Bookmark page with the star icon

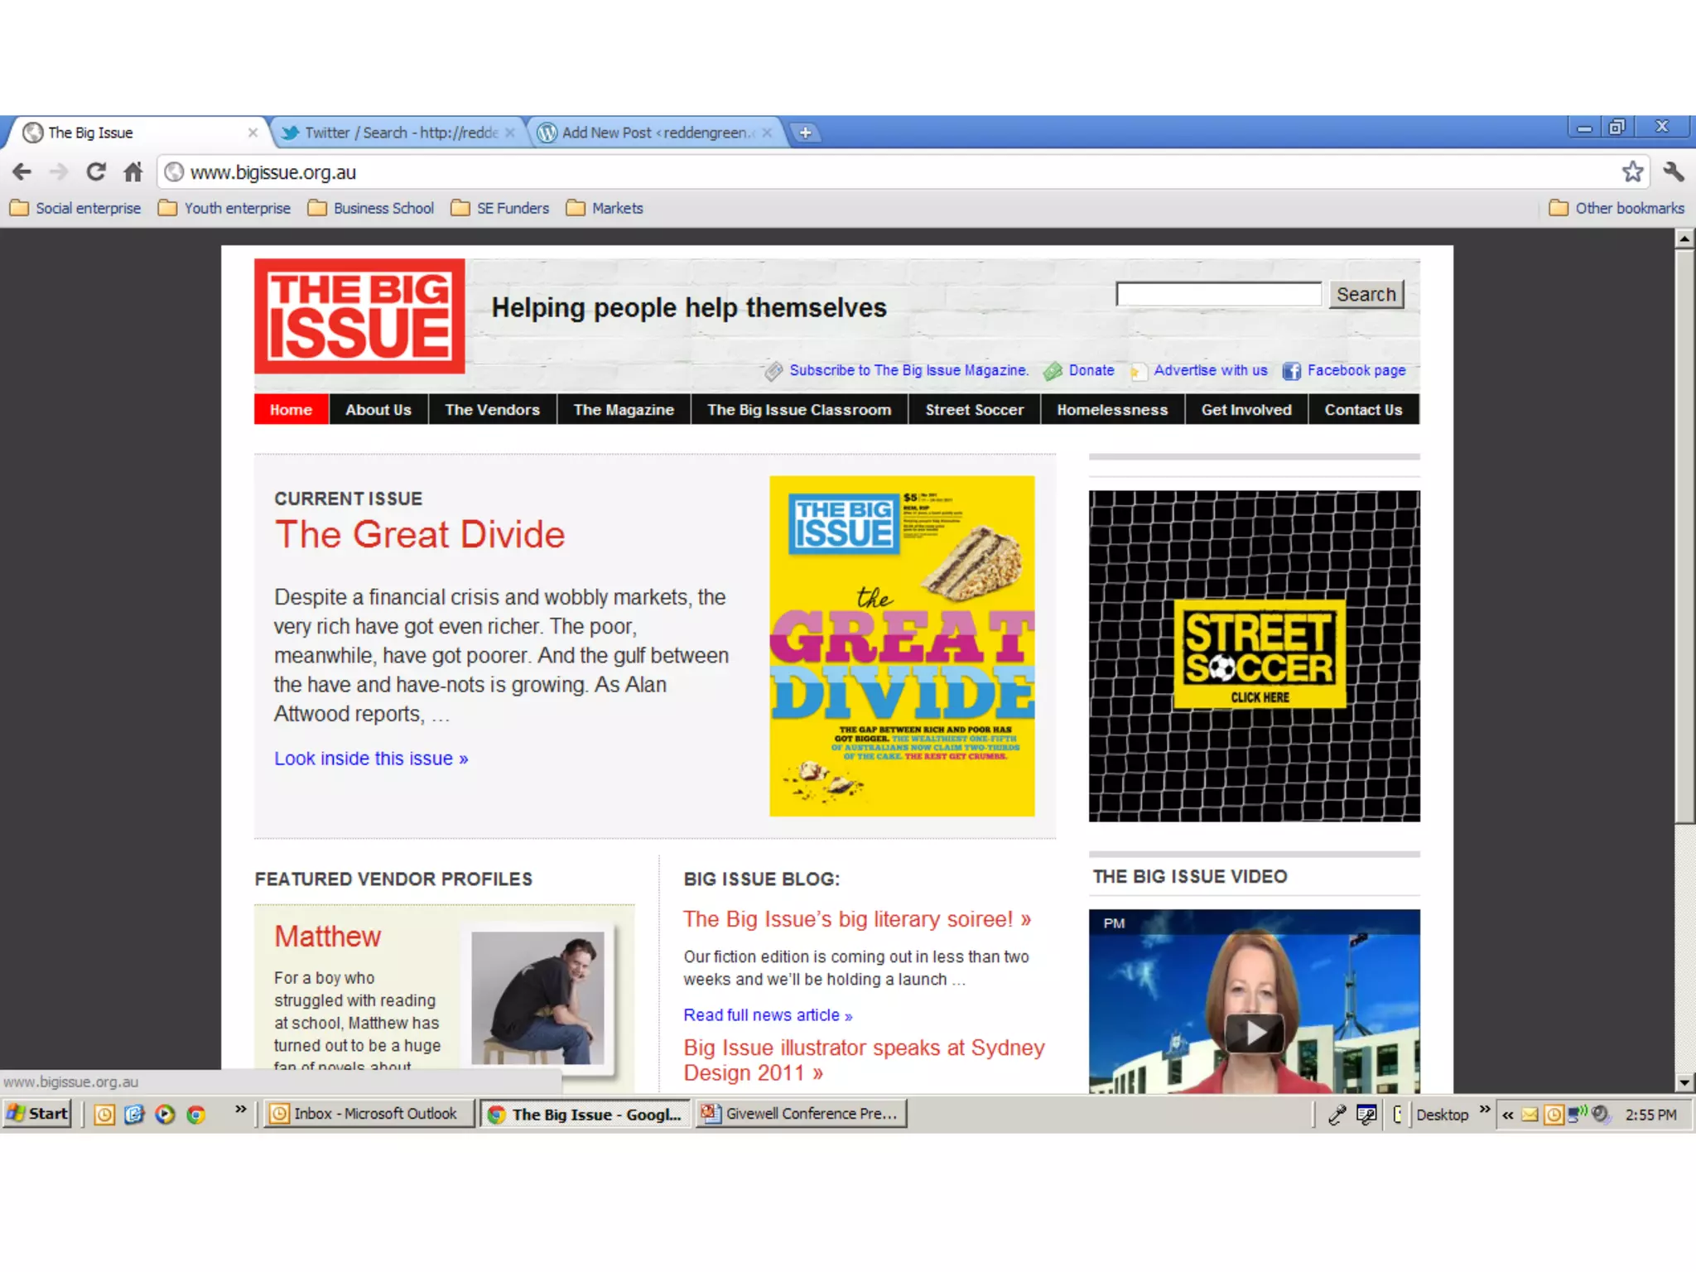[x=1632, y=172]
